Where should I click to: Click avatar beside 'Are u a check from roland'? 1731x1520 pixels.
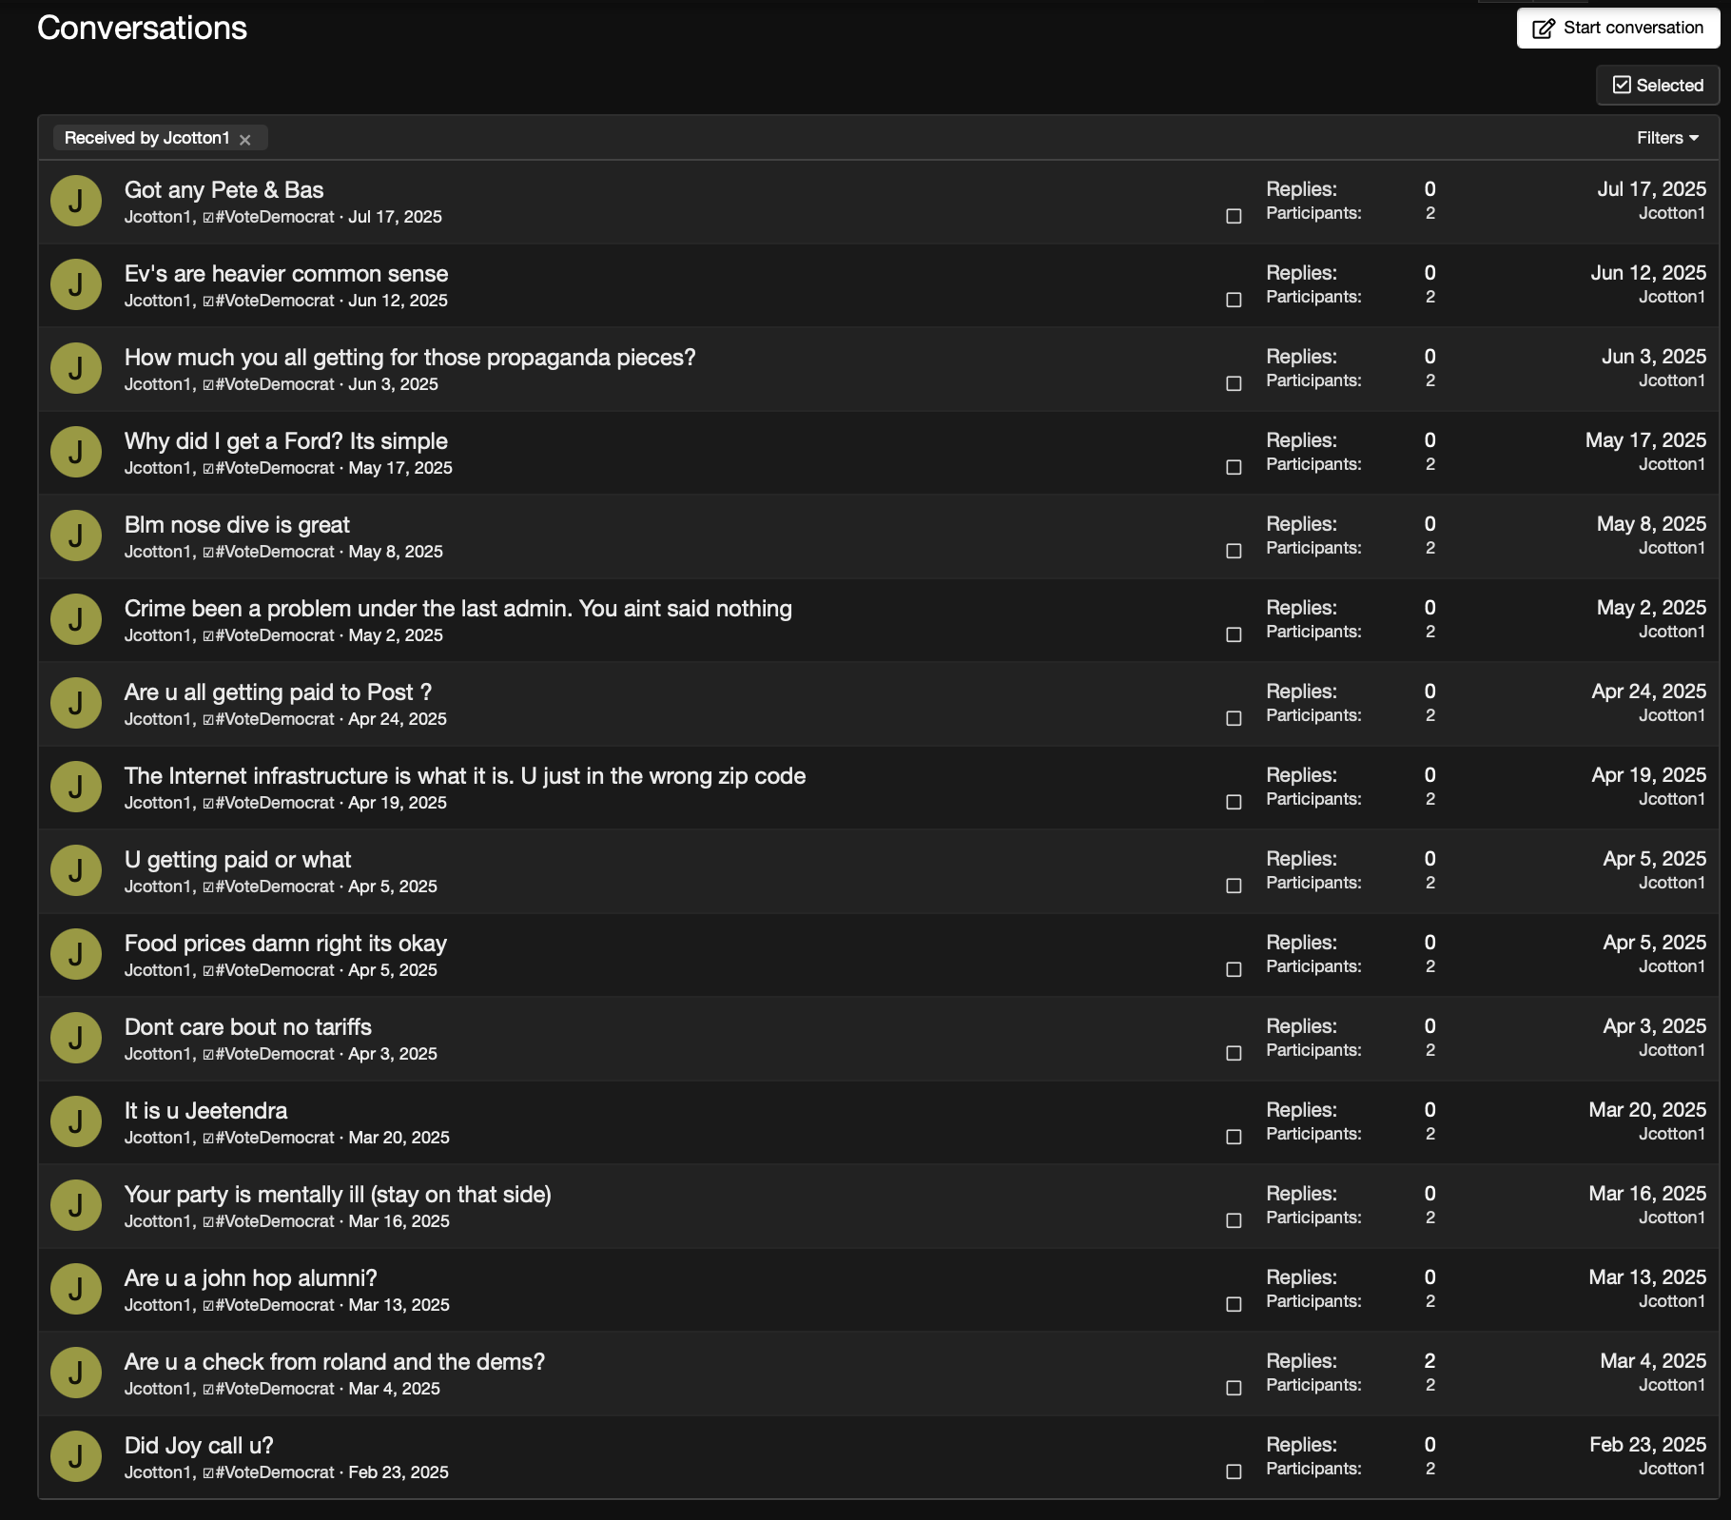pyautogui.click(x=76, y=1373)
